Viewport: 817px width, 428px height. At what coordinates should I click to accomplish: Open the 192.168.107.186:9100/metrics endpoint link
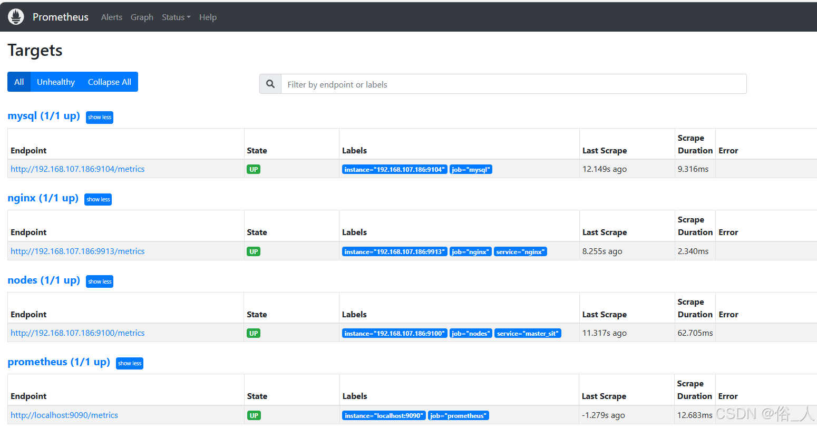tap(77, 333)
